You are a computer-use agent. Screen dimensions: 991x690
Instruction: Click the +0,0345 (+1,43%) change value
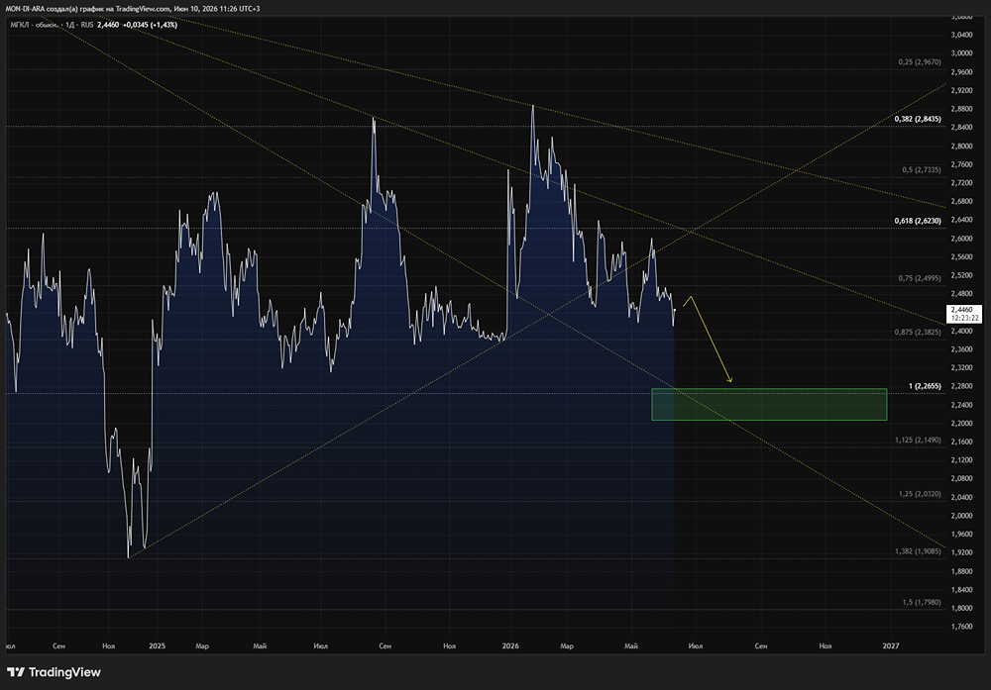pos(150,26)
